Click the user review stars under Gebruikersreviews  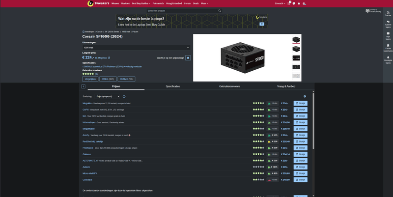pos(88,74)
